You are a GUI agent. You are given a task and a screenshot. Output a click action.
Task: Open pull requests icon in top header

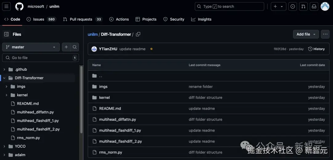[x=303, y=6]
